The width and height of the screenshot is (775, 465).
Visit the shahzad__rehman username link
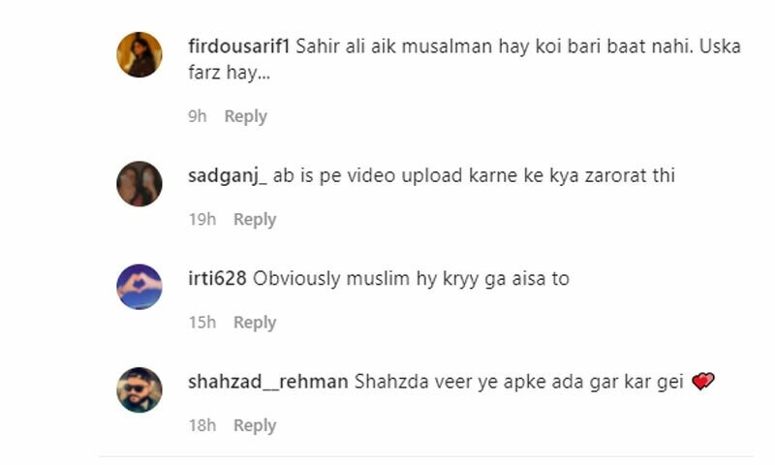click(268, 382)
